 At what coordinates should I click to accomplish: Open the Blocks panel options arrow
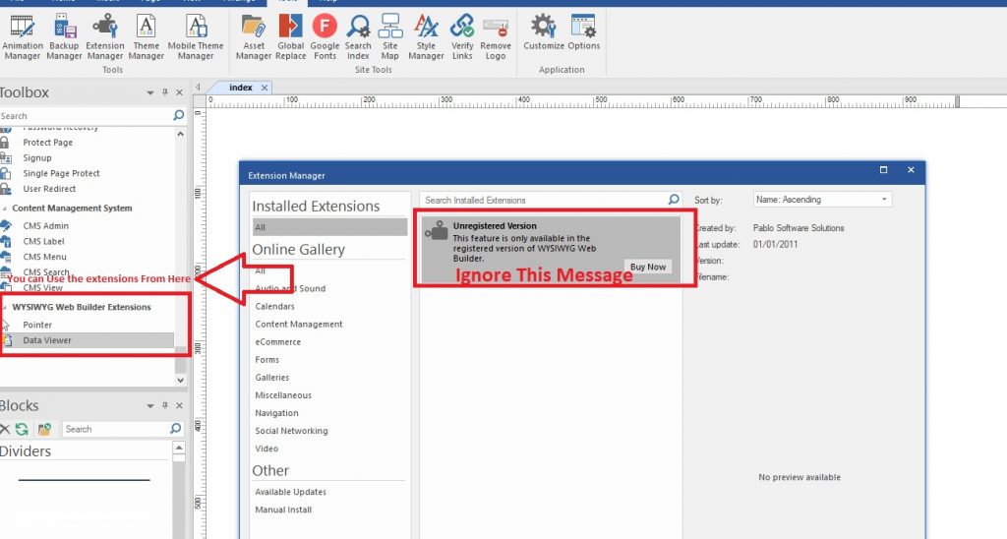click(x=150, y=406)
